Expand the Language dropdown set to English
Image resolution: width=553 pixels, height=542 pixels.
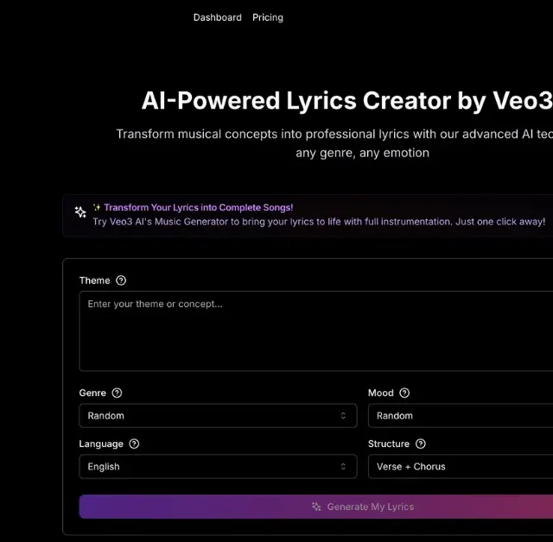pos(218,466)
